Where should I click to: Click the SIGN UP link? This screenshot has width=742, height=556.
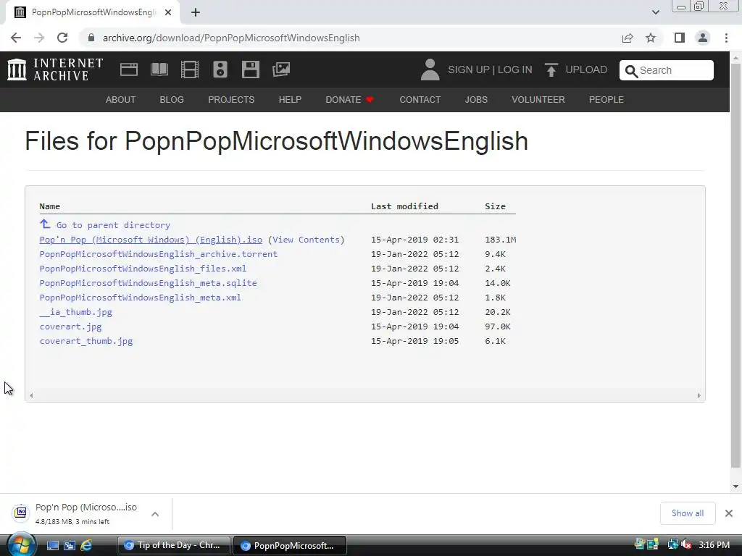click(x=469, y=69)
